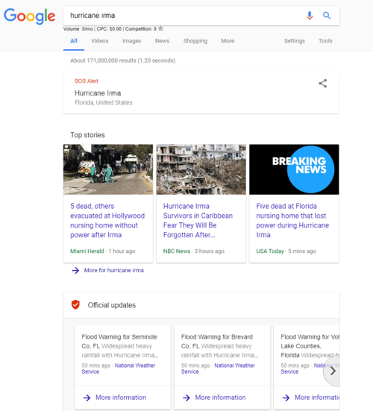Select the All results tab
Screen dimensions: 373x411
point(74,41)
